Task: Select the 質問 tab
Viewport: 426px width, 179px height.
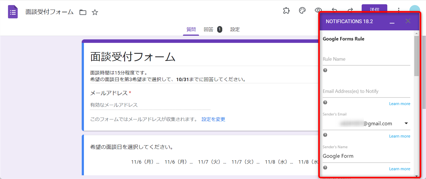Action: click(191, 29)
